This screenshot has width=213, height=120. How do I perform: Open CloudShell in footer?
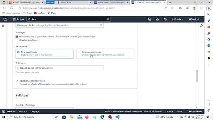coord(9,111)
